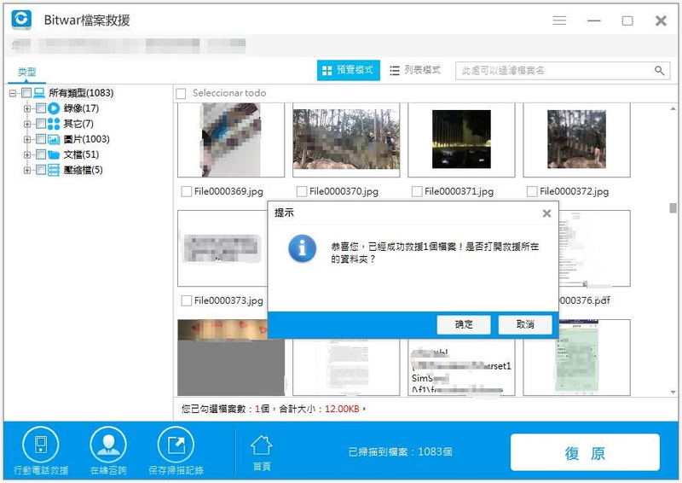The width and height of the screenshot is (682, 483).
Task: Click the scrollbar down arrow
Action: coord(673,393)
